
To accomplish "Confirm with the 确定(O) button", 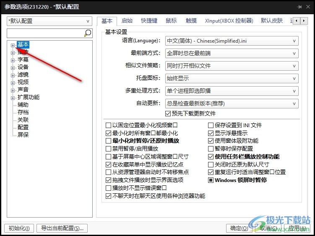I will click(239, 228).
